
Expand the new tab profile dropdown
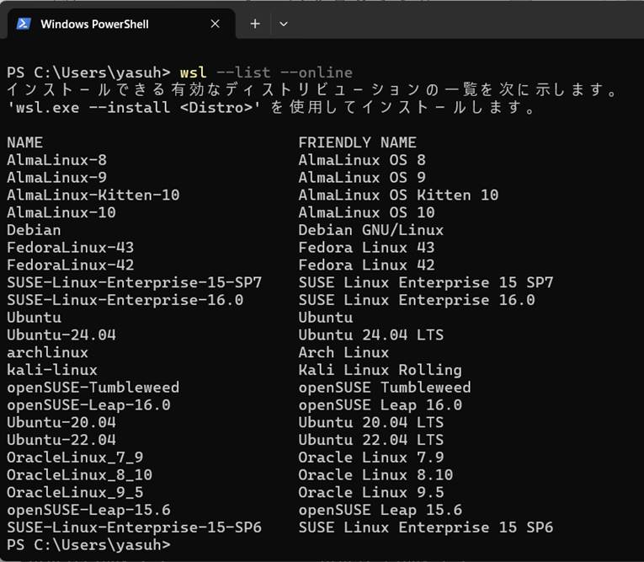point(284,24)
